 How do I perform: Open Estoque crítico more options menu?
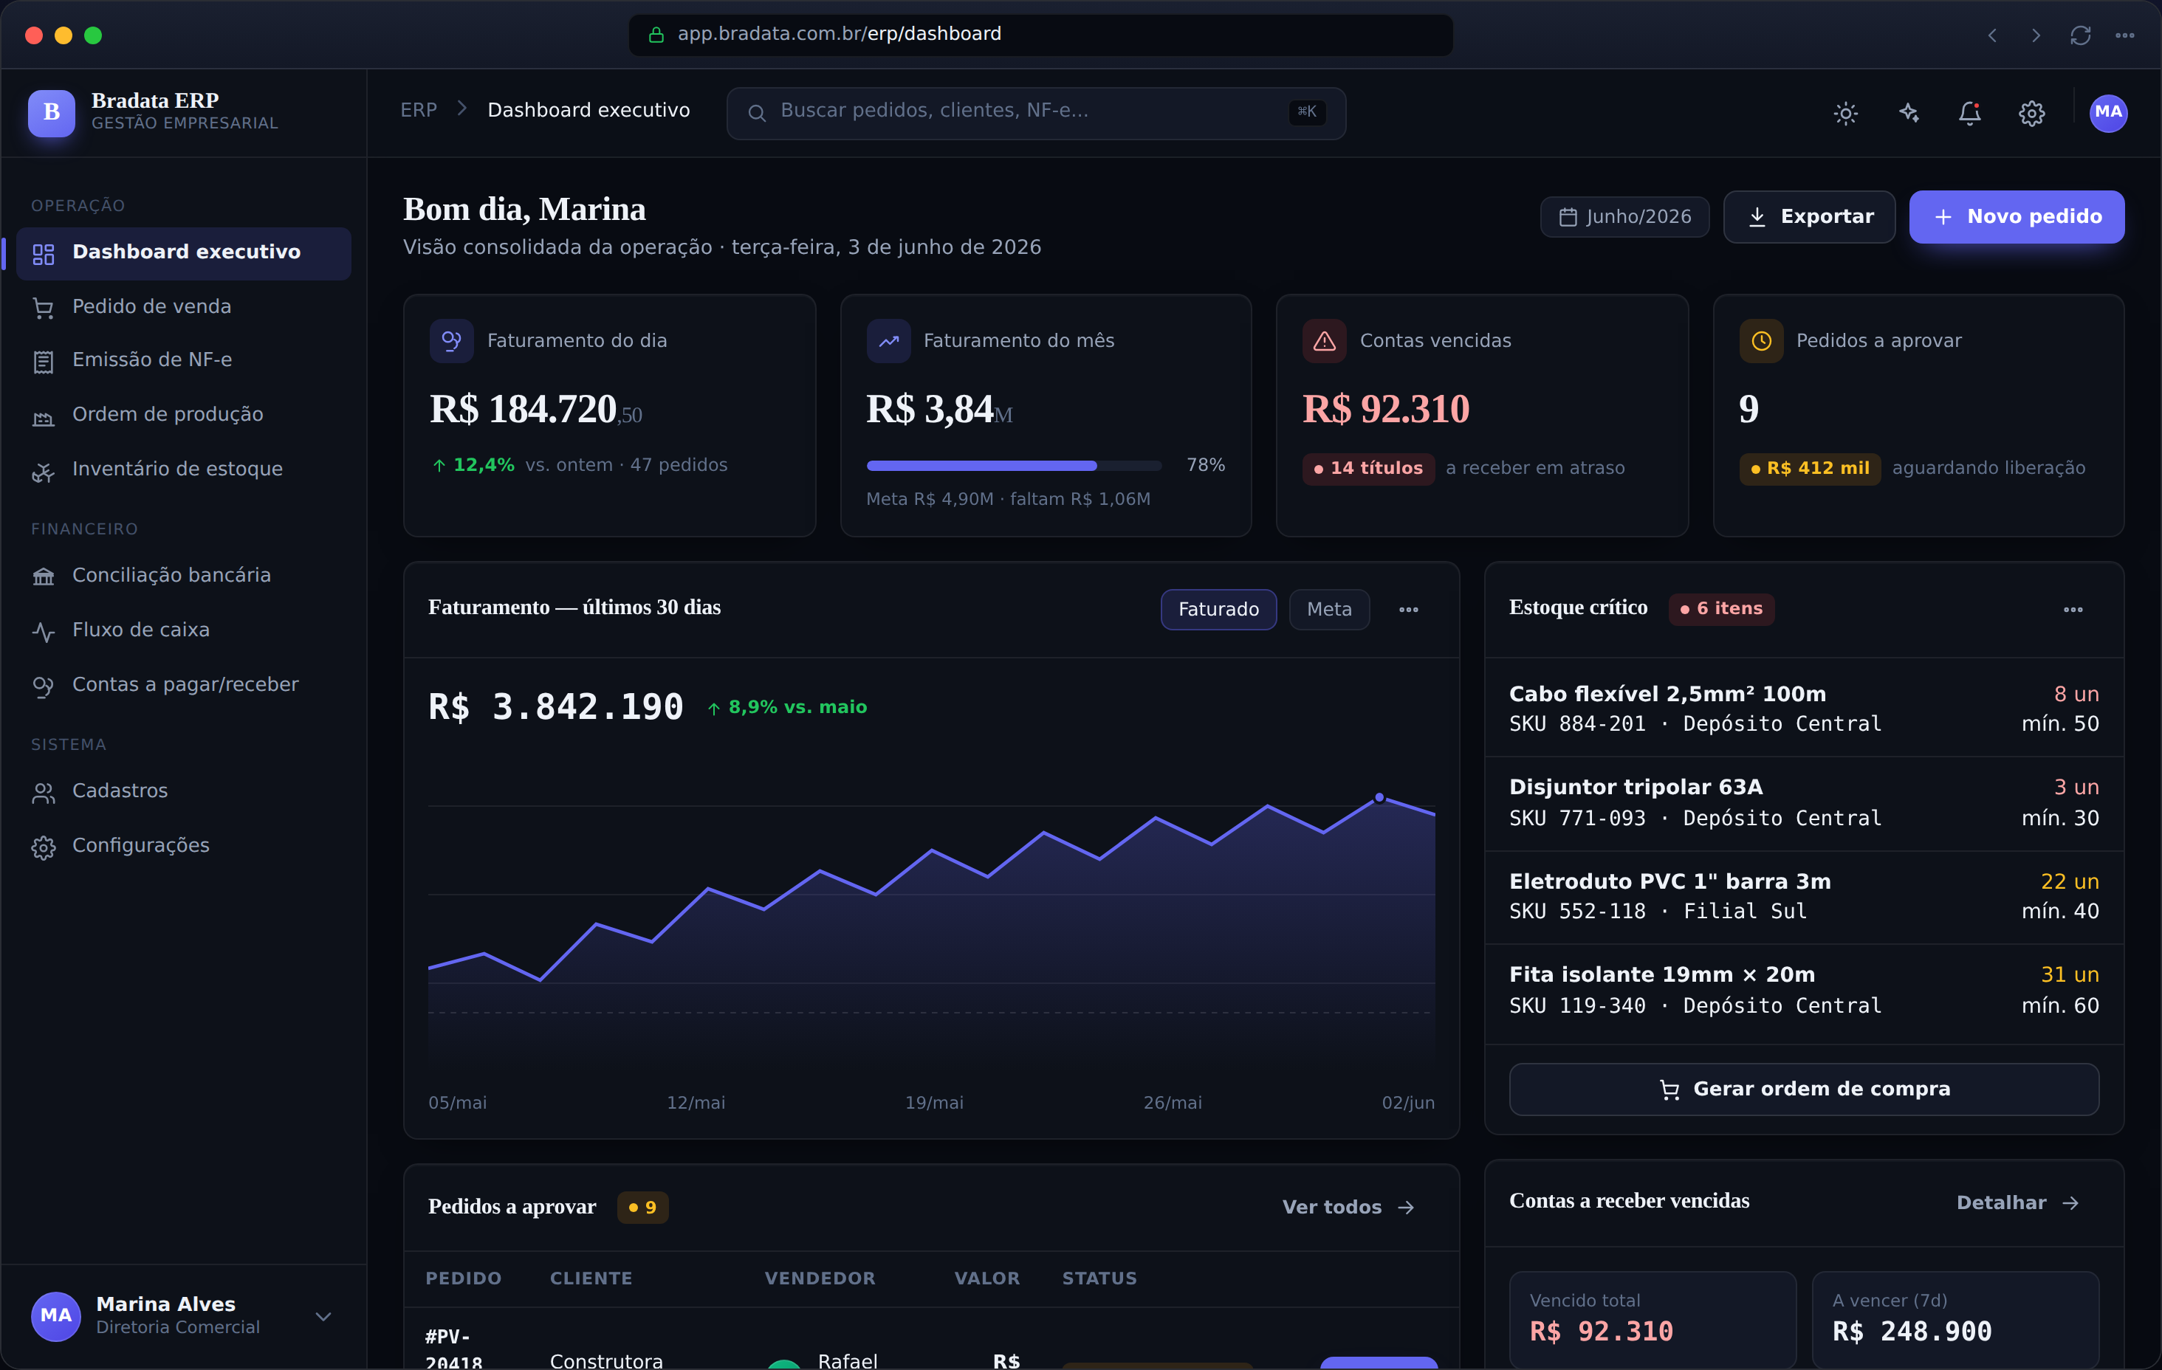pyautogui.click(x=2073, y=610)
